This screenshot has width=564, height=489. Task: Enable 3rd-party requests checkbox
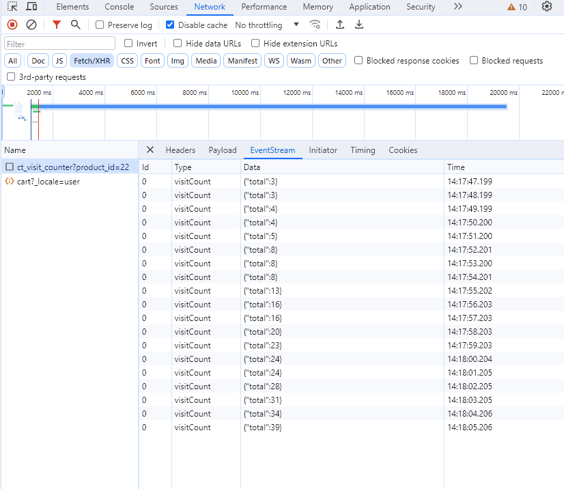click(11, 76)
